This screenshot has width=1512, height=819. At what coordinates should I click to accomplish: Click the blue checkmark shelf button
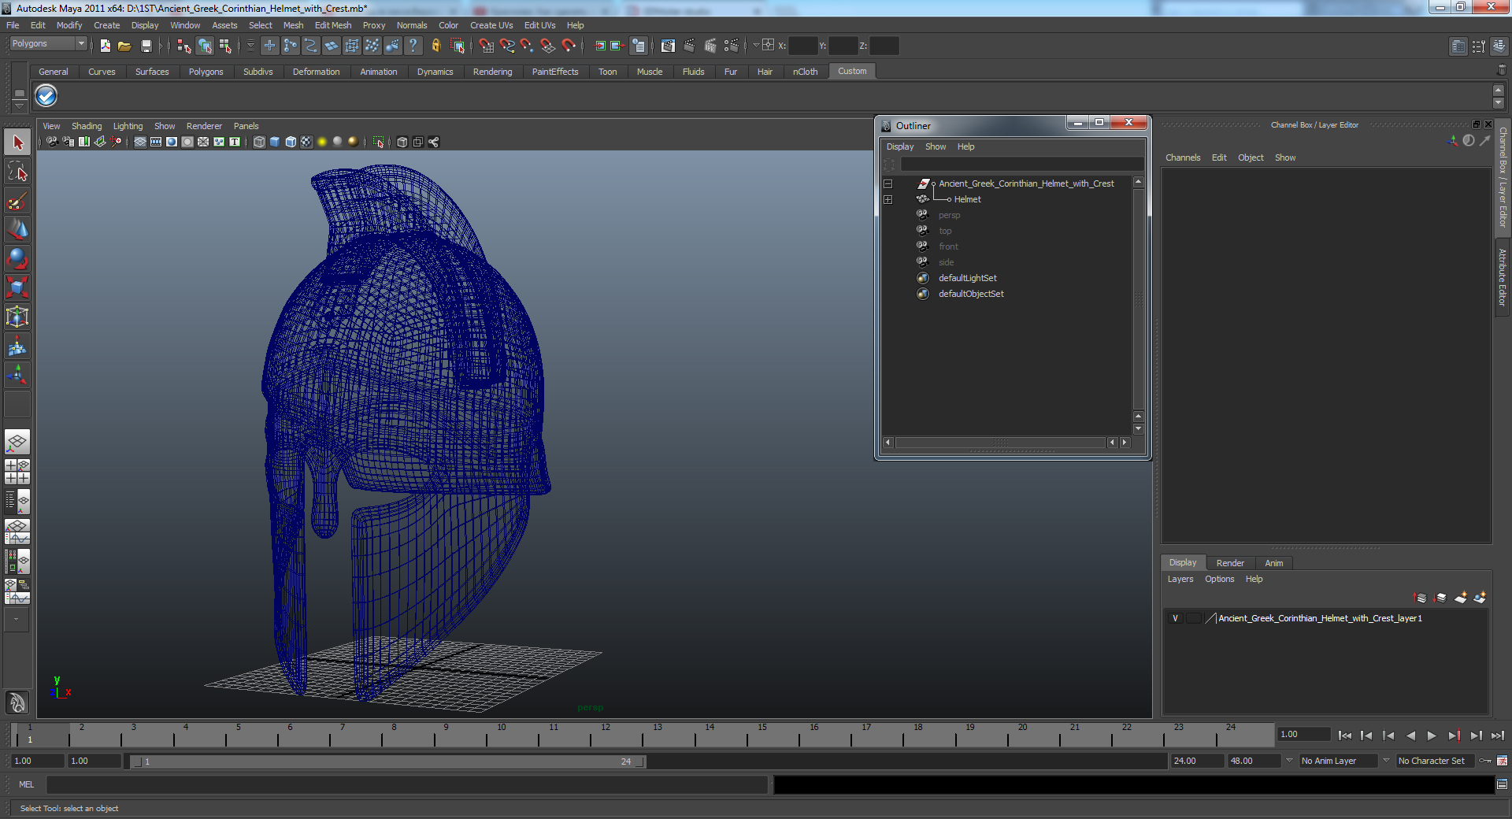pos(46,96)
